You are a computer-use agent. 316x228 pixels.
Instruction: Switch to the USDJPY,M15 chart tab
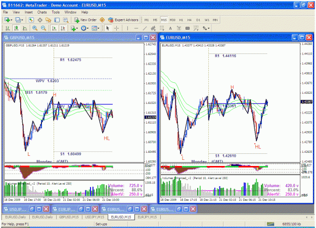tap(95, 217)
